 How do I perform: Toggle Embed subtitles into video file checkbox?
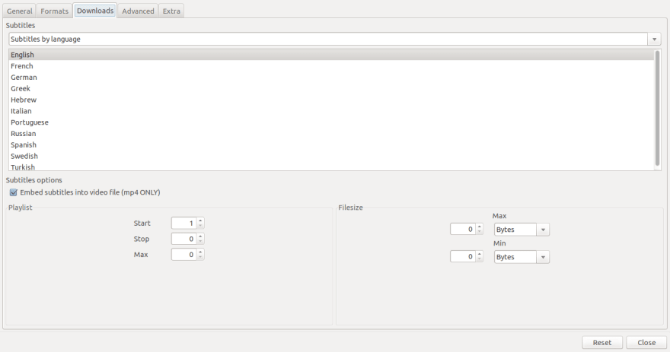[14, 192]
